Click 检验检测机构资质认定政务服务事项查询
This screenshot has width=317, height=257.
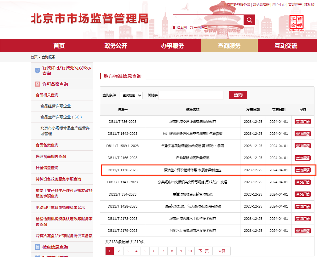tap(64, 221)
